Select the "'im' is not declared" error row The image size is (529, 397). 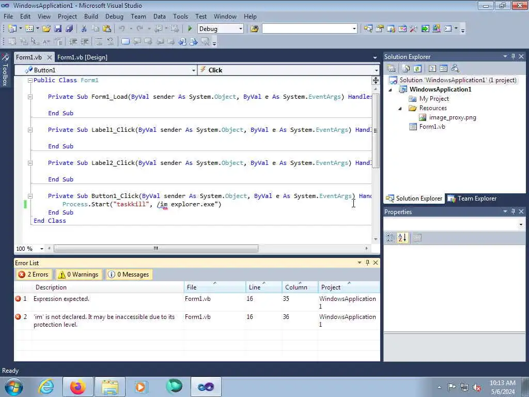[197, 320]
